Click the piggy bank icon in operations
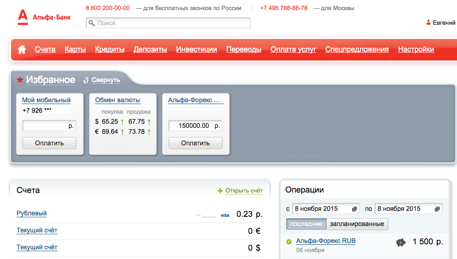 (x=401, y=242)
